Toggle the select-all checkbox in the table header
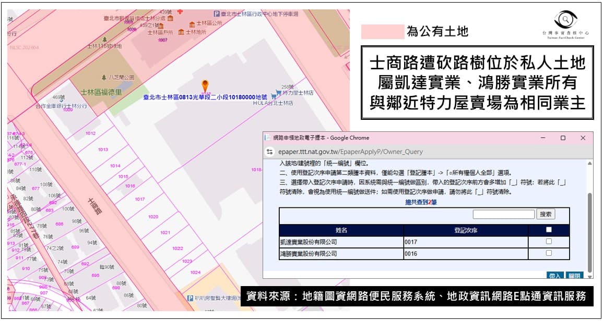The image size is (603, 321). point(549,230)
